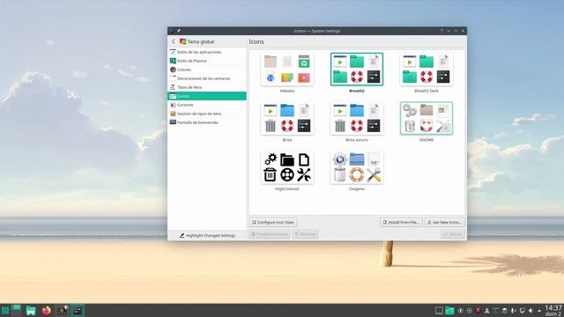
Task: Open Estilo de Plasma settings
Action: 207,61
